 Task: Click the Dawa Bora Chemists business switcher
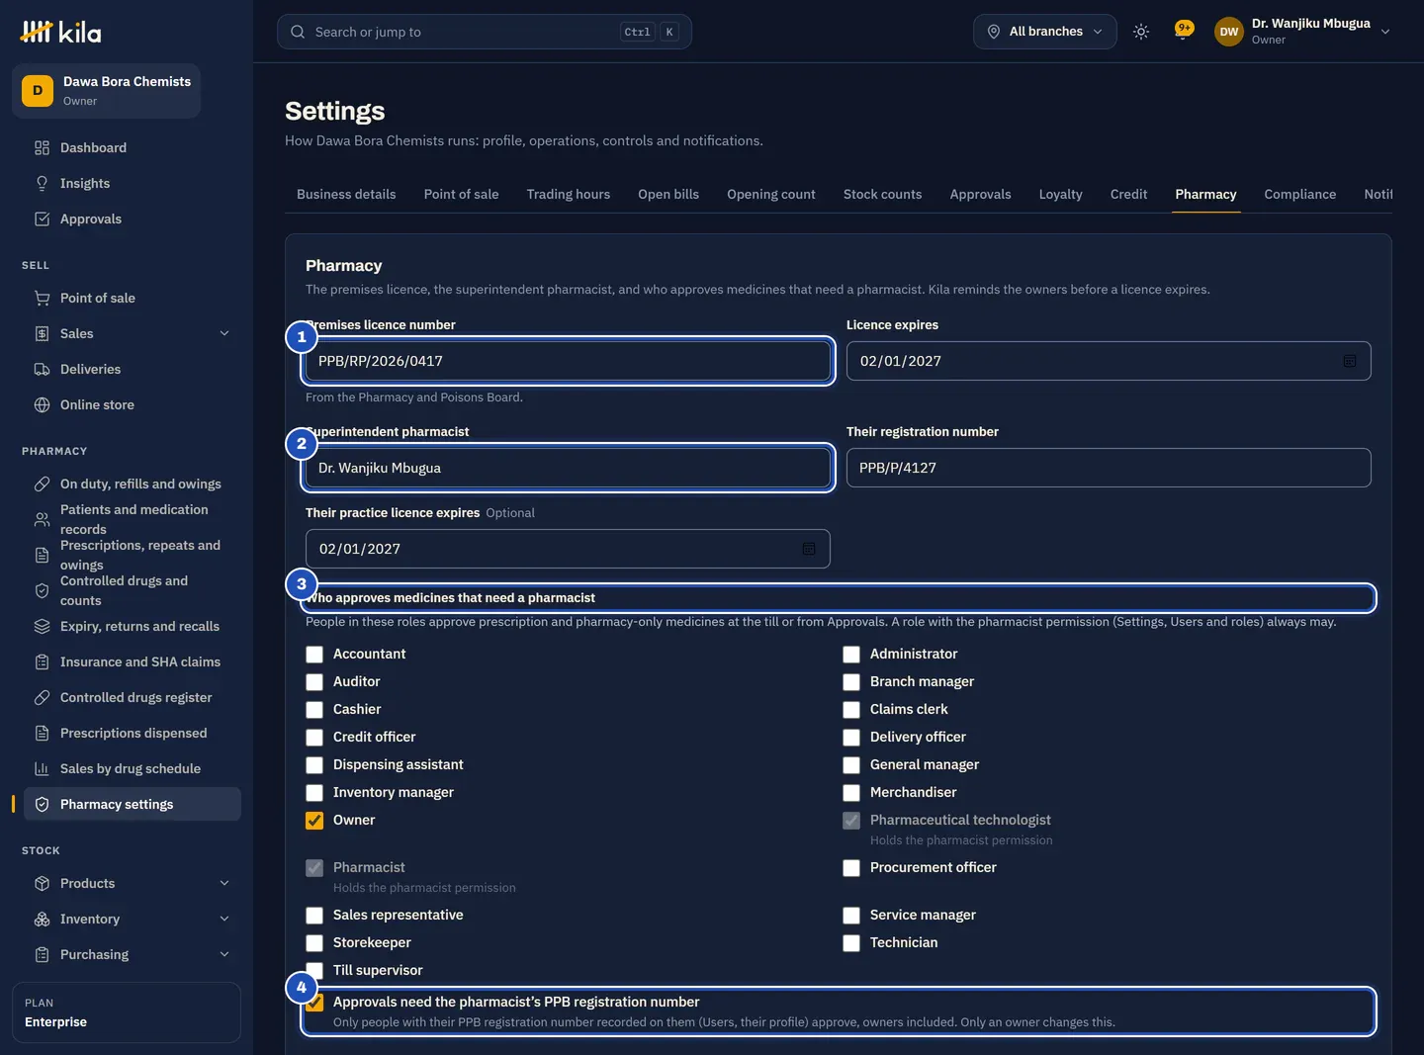[106, 91]
